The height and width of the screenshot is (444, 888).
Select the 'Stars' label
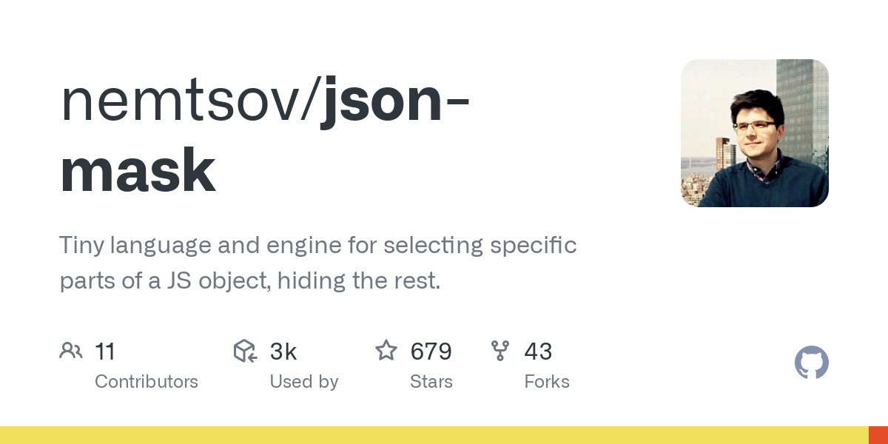(x=431, y=382)
